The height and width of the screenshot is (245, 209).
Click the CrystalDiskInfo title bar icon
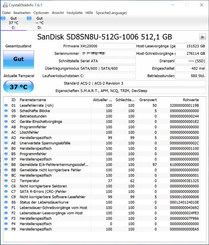(x=5, y=5)
